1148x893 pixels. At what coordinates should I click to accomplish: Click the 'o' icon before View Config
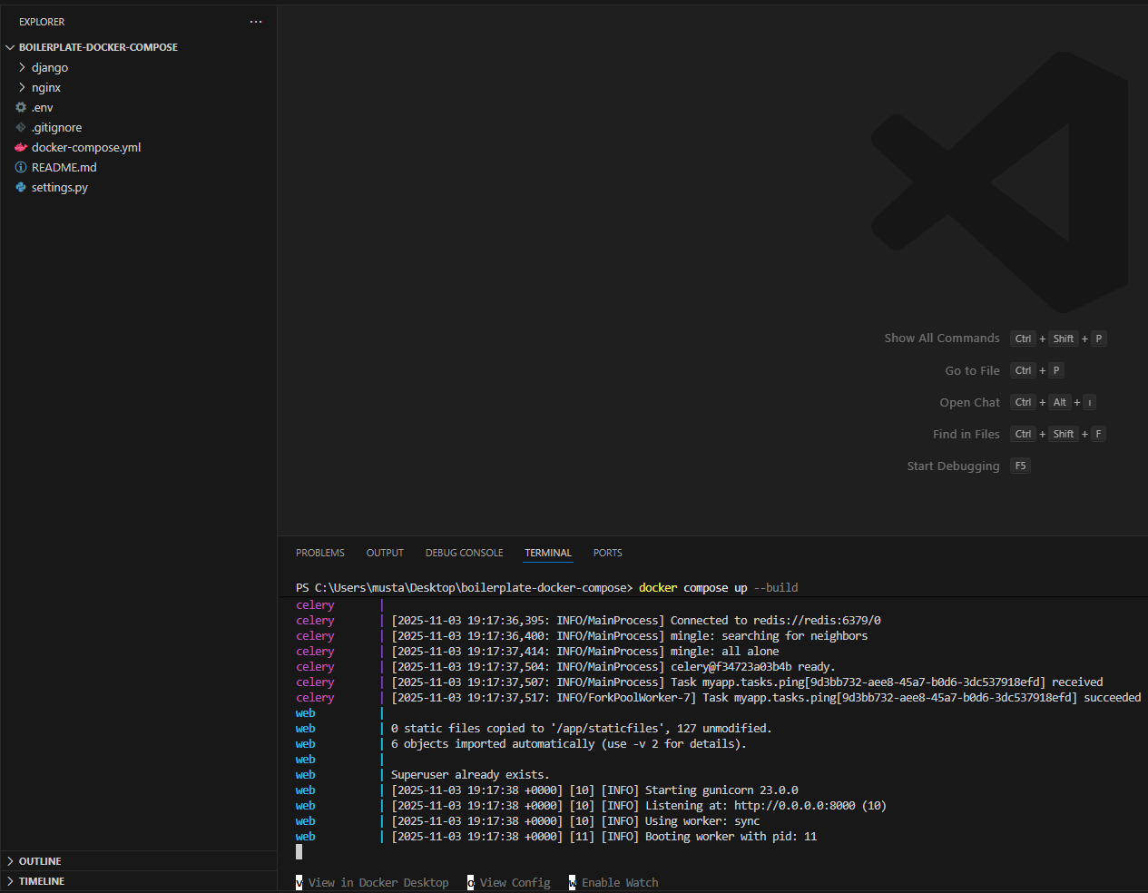[x=470, y=882]
